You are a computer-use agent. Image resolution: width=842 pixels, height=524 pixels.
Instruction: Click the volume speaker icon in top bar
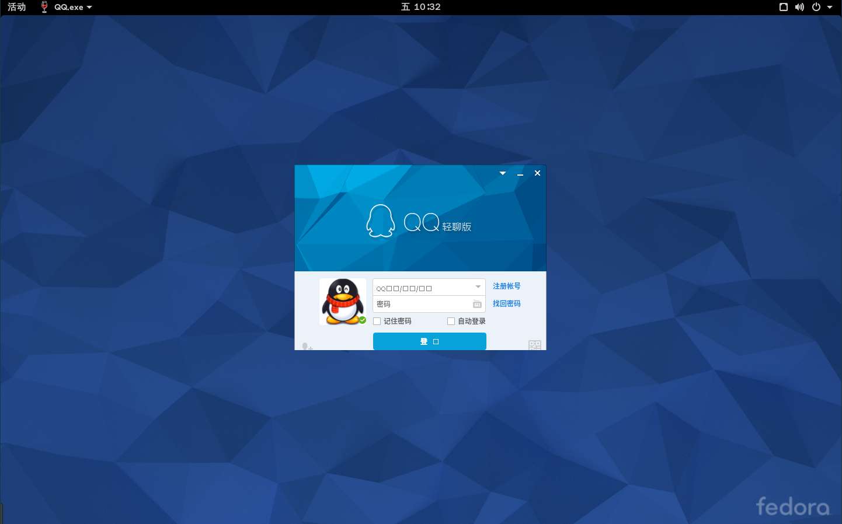coord(799,7)
